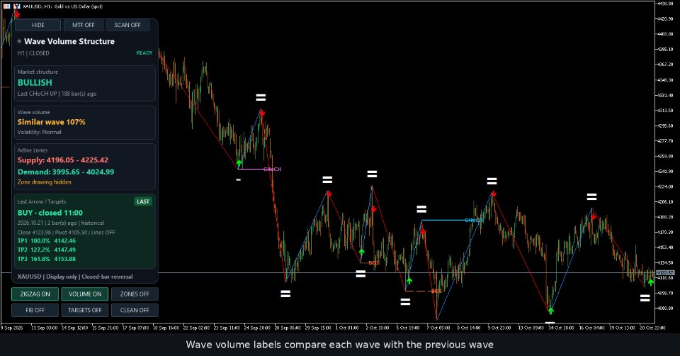Image resolution: width=680 pixels, height=356 pixels.
Task: Toggle the CLEAN OFF button
Action: (135, 310)
